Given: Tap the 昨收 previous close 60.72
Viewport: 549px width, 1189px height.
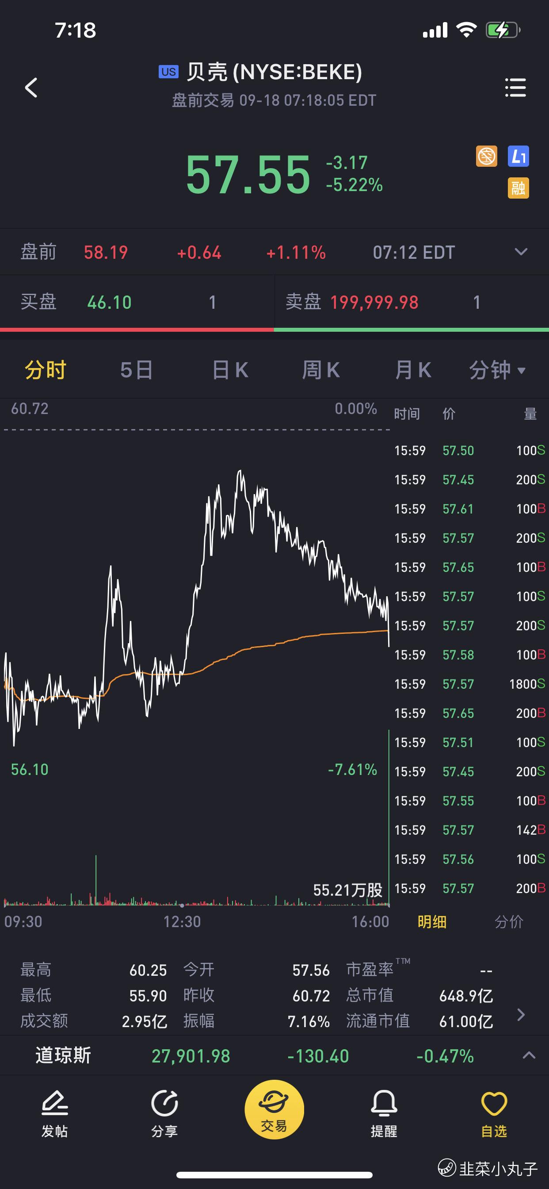Looking at the screenshot, I should (x=311, y=996).
